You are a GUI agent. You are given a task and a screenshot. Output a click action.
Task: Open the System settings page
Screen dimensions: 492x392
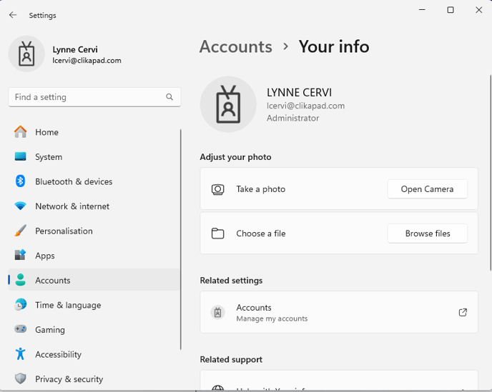49,157
